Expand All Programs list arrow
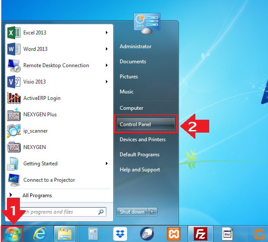Viewport: 268px width, 242px height. (11, 195)
